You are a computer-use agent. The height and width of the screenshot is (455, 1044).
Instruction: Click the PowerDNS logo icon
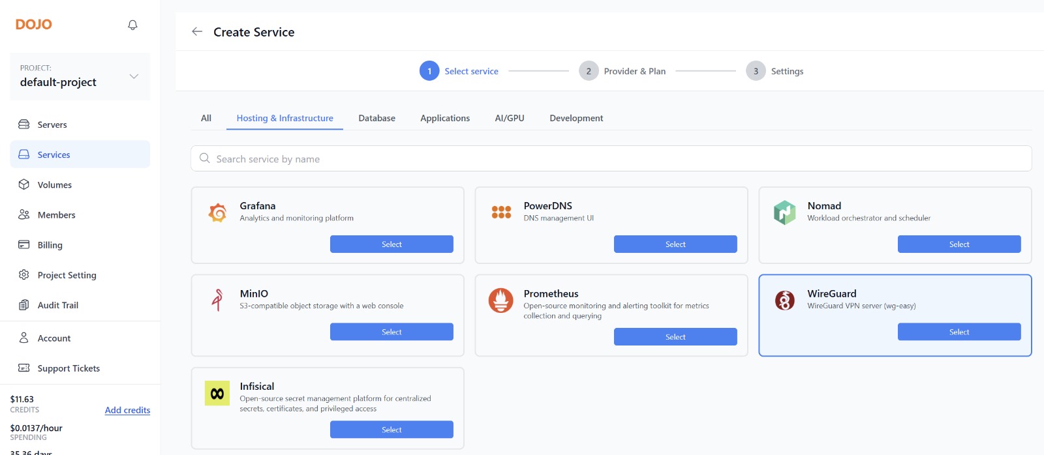click(x=501, y=213)
